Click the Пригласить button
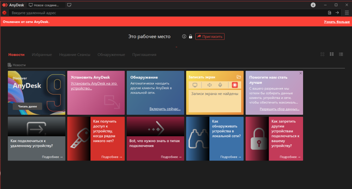Viewport: 352px width, 189px height. [210, 36]
